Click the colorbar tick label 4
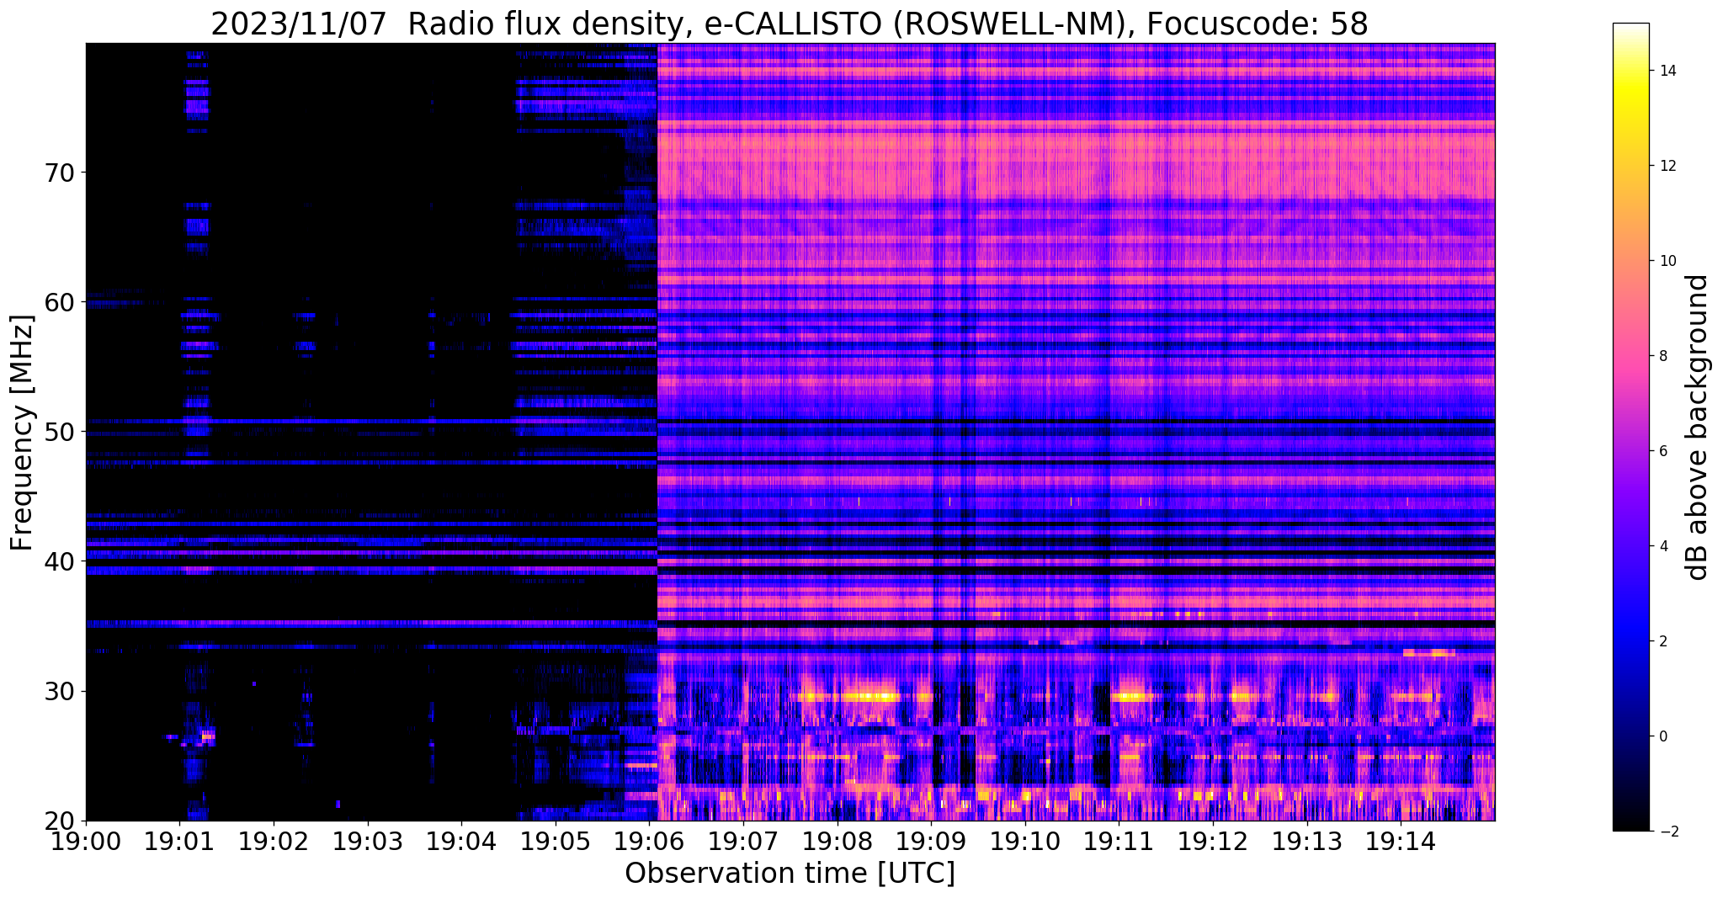The image size is (1723, 898). (1662, 546)
